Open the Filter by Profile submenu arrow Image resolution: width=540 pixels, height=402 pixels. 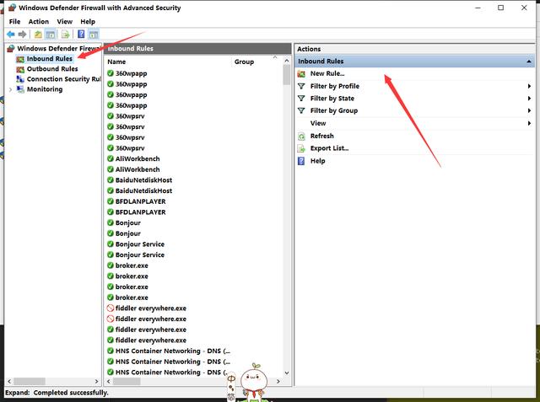(x=529, y=86)
